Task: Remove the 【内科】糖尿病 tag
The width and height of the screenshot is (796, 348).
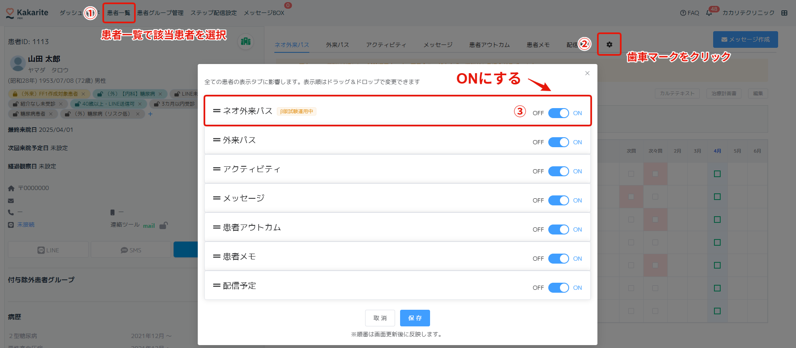Action: pos(160,94)
